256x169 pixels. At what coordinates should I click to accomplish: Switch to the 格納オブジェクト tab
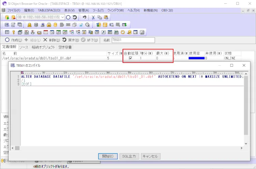click(x=43, y=47)
